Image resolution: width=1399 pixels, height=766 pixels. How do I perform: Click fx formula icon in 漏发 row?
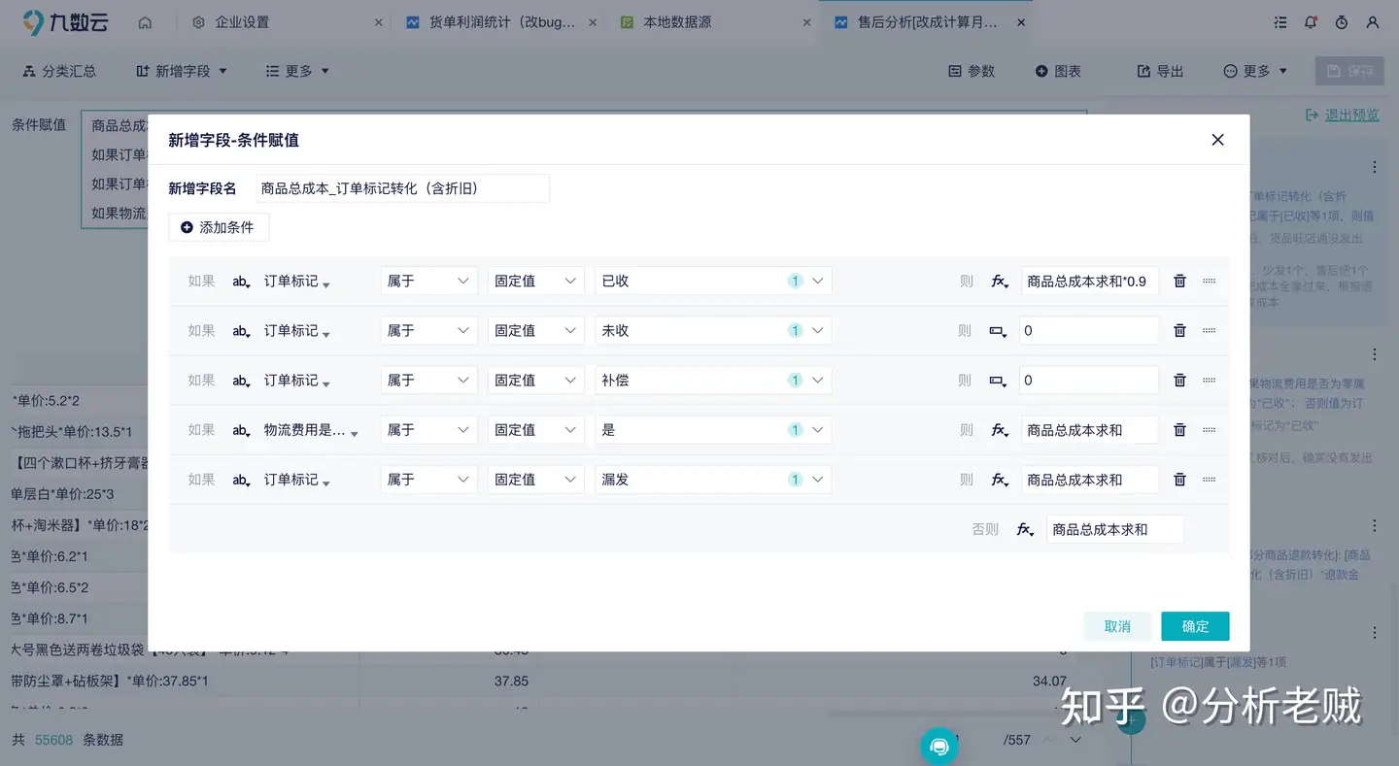1000,479
